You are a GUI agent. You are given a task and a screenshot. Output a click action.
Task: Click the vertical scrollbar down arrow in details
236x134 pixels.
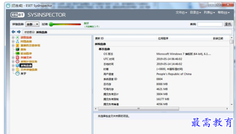232,104
